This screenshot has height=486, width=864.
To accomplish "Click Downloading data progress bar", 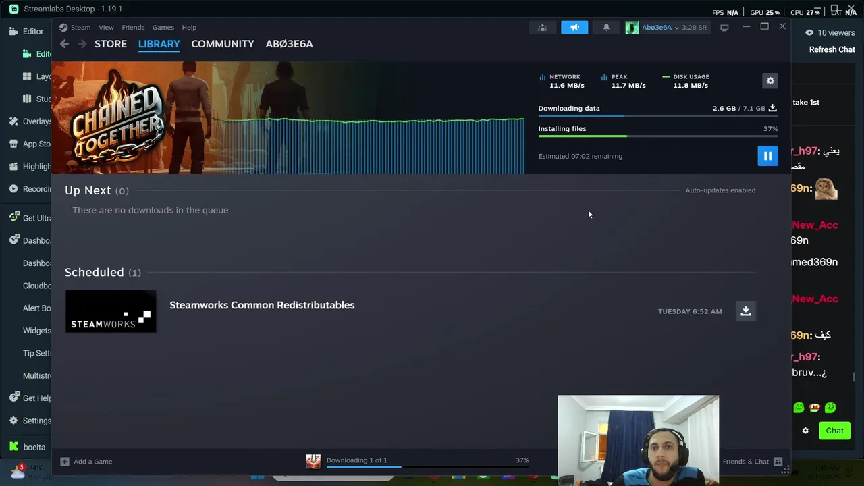I will pos(657,116).
